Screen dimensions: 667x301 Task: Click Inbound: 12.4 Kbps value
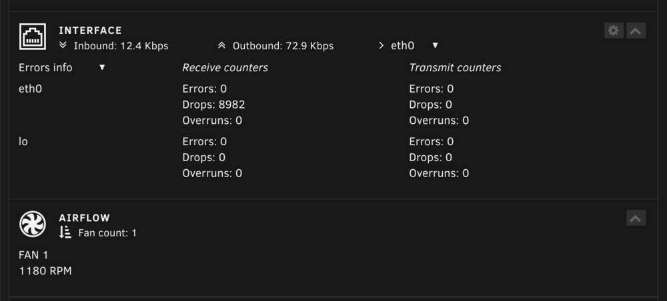121,46
